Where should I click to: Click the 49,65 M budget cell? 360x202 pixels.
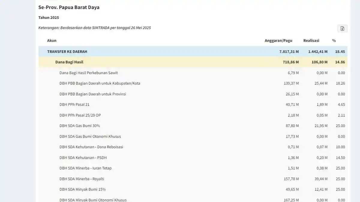(x=292, y=189)
